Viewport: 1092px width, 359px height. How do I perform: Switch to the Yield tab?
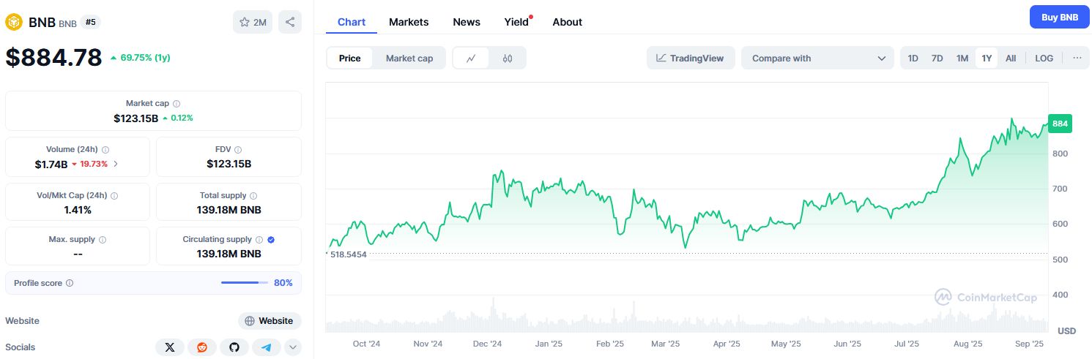516,22
